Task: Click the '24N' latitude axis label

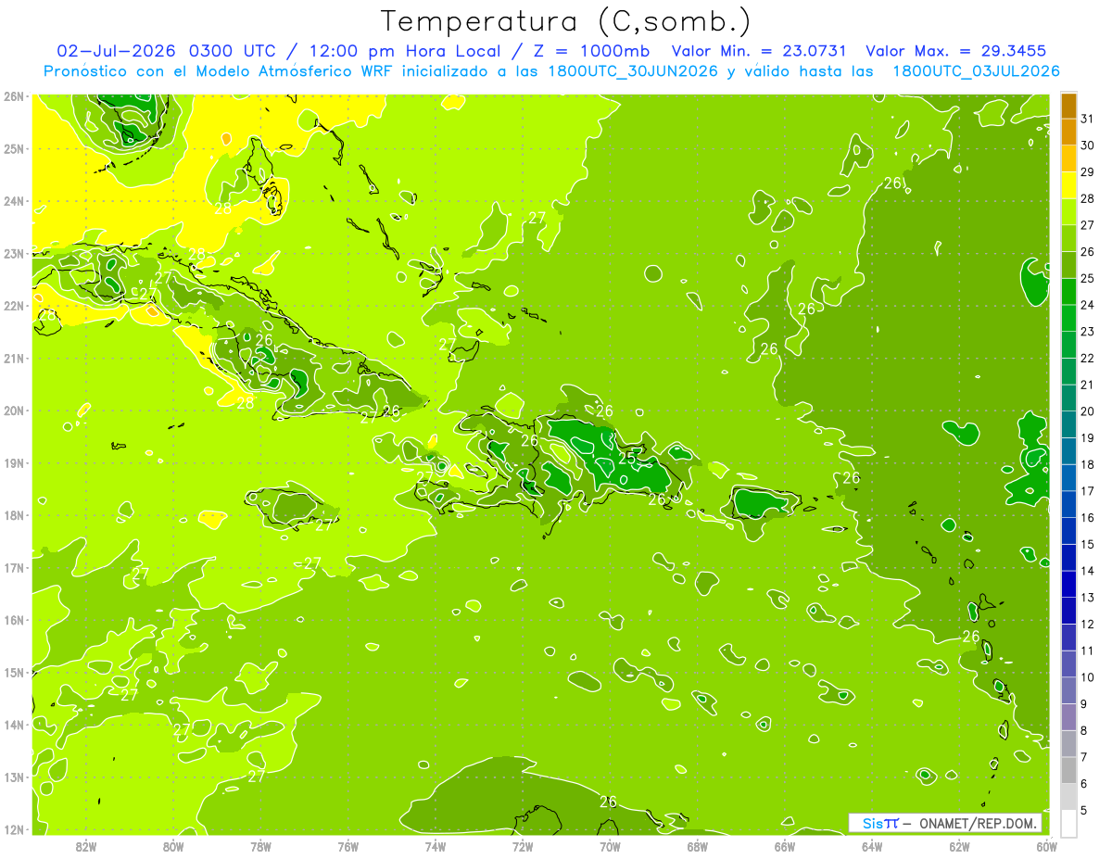Action: pos(14,201)
